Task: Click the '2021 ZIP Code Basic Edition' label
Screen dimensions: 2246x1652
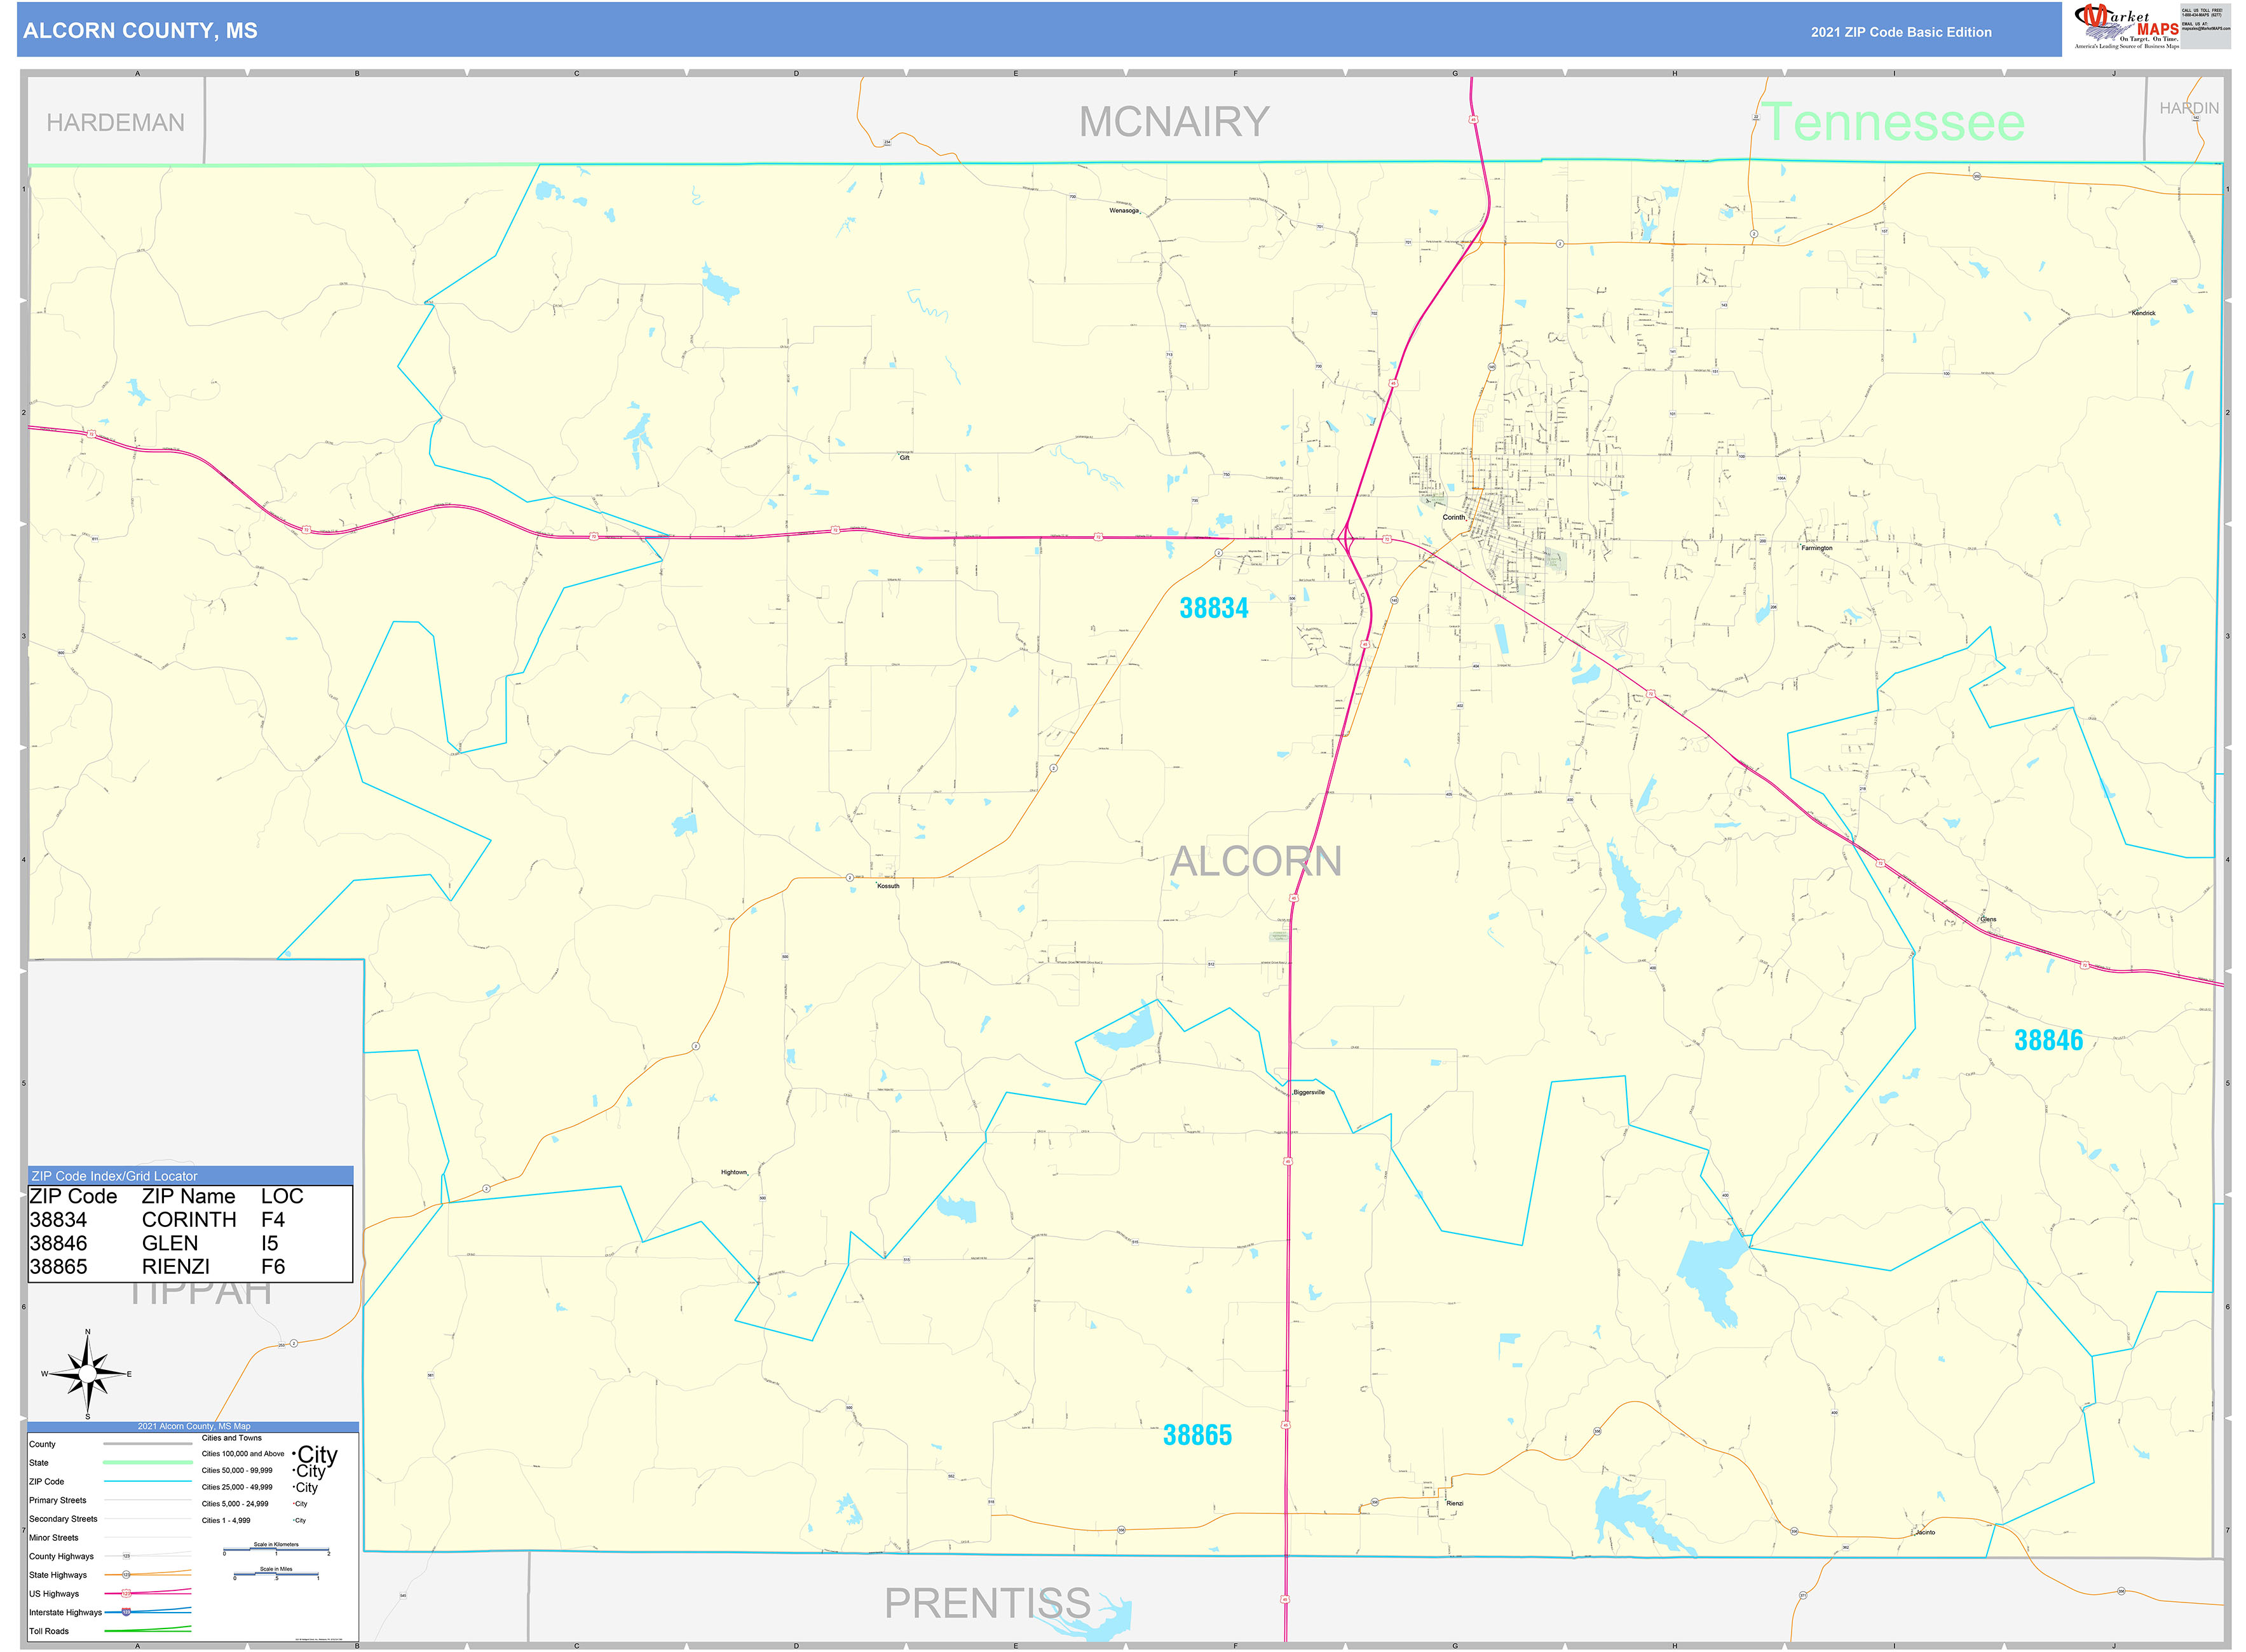Action: click(x=1901, y=32)
